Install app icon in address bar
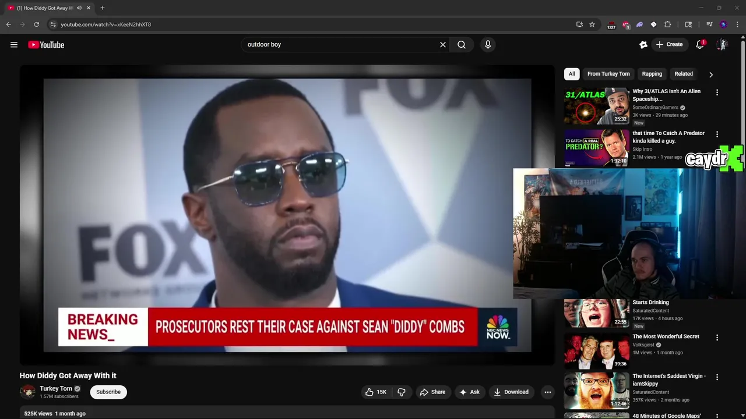 tap(579, 24)
